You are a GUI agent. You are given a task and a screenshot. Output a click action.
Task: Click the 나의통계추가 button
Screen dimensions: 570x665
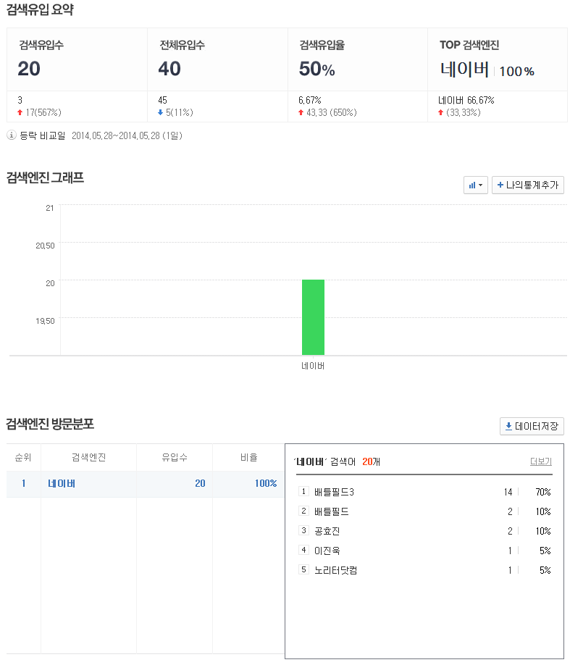pyautogui.click(x=527, y=185)
